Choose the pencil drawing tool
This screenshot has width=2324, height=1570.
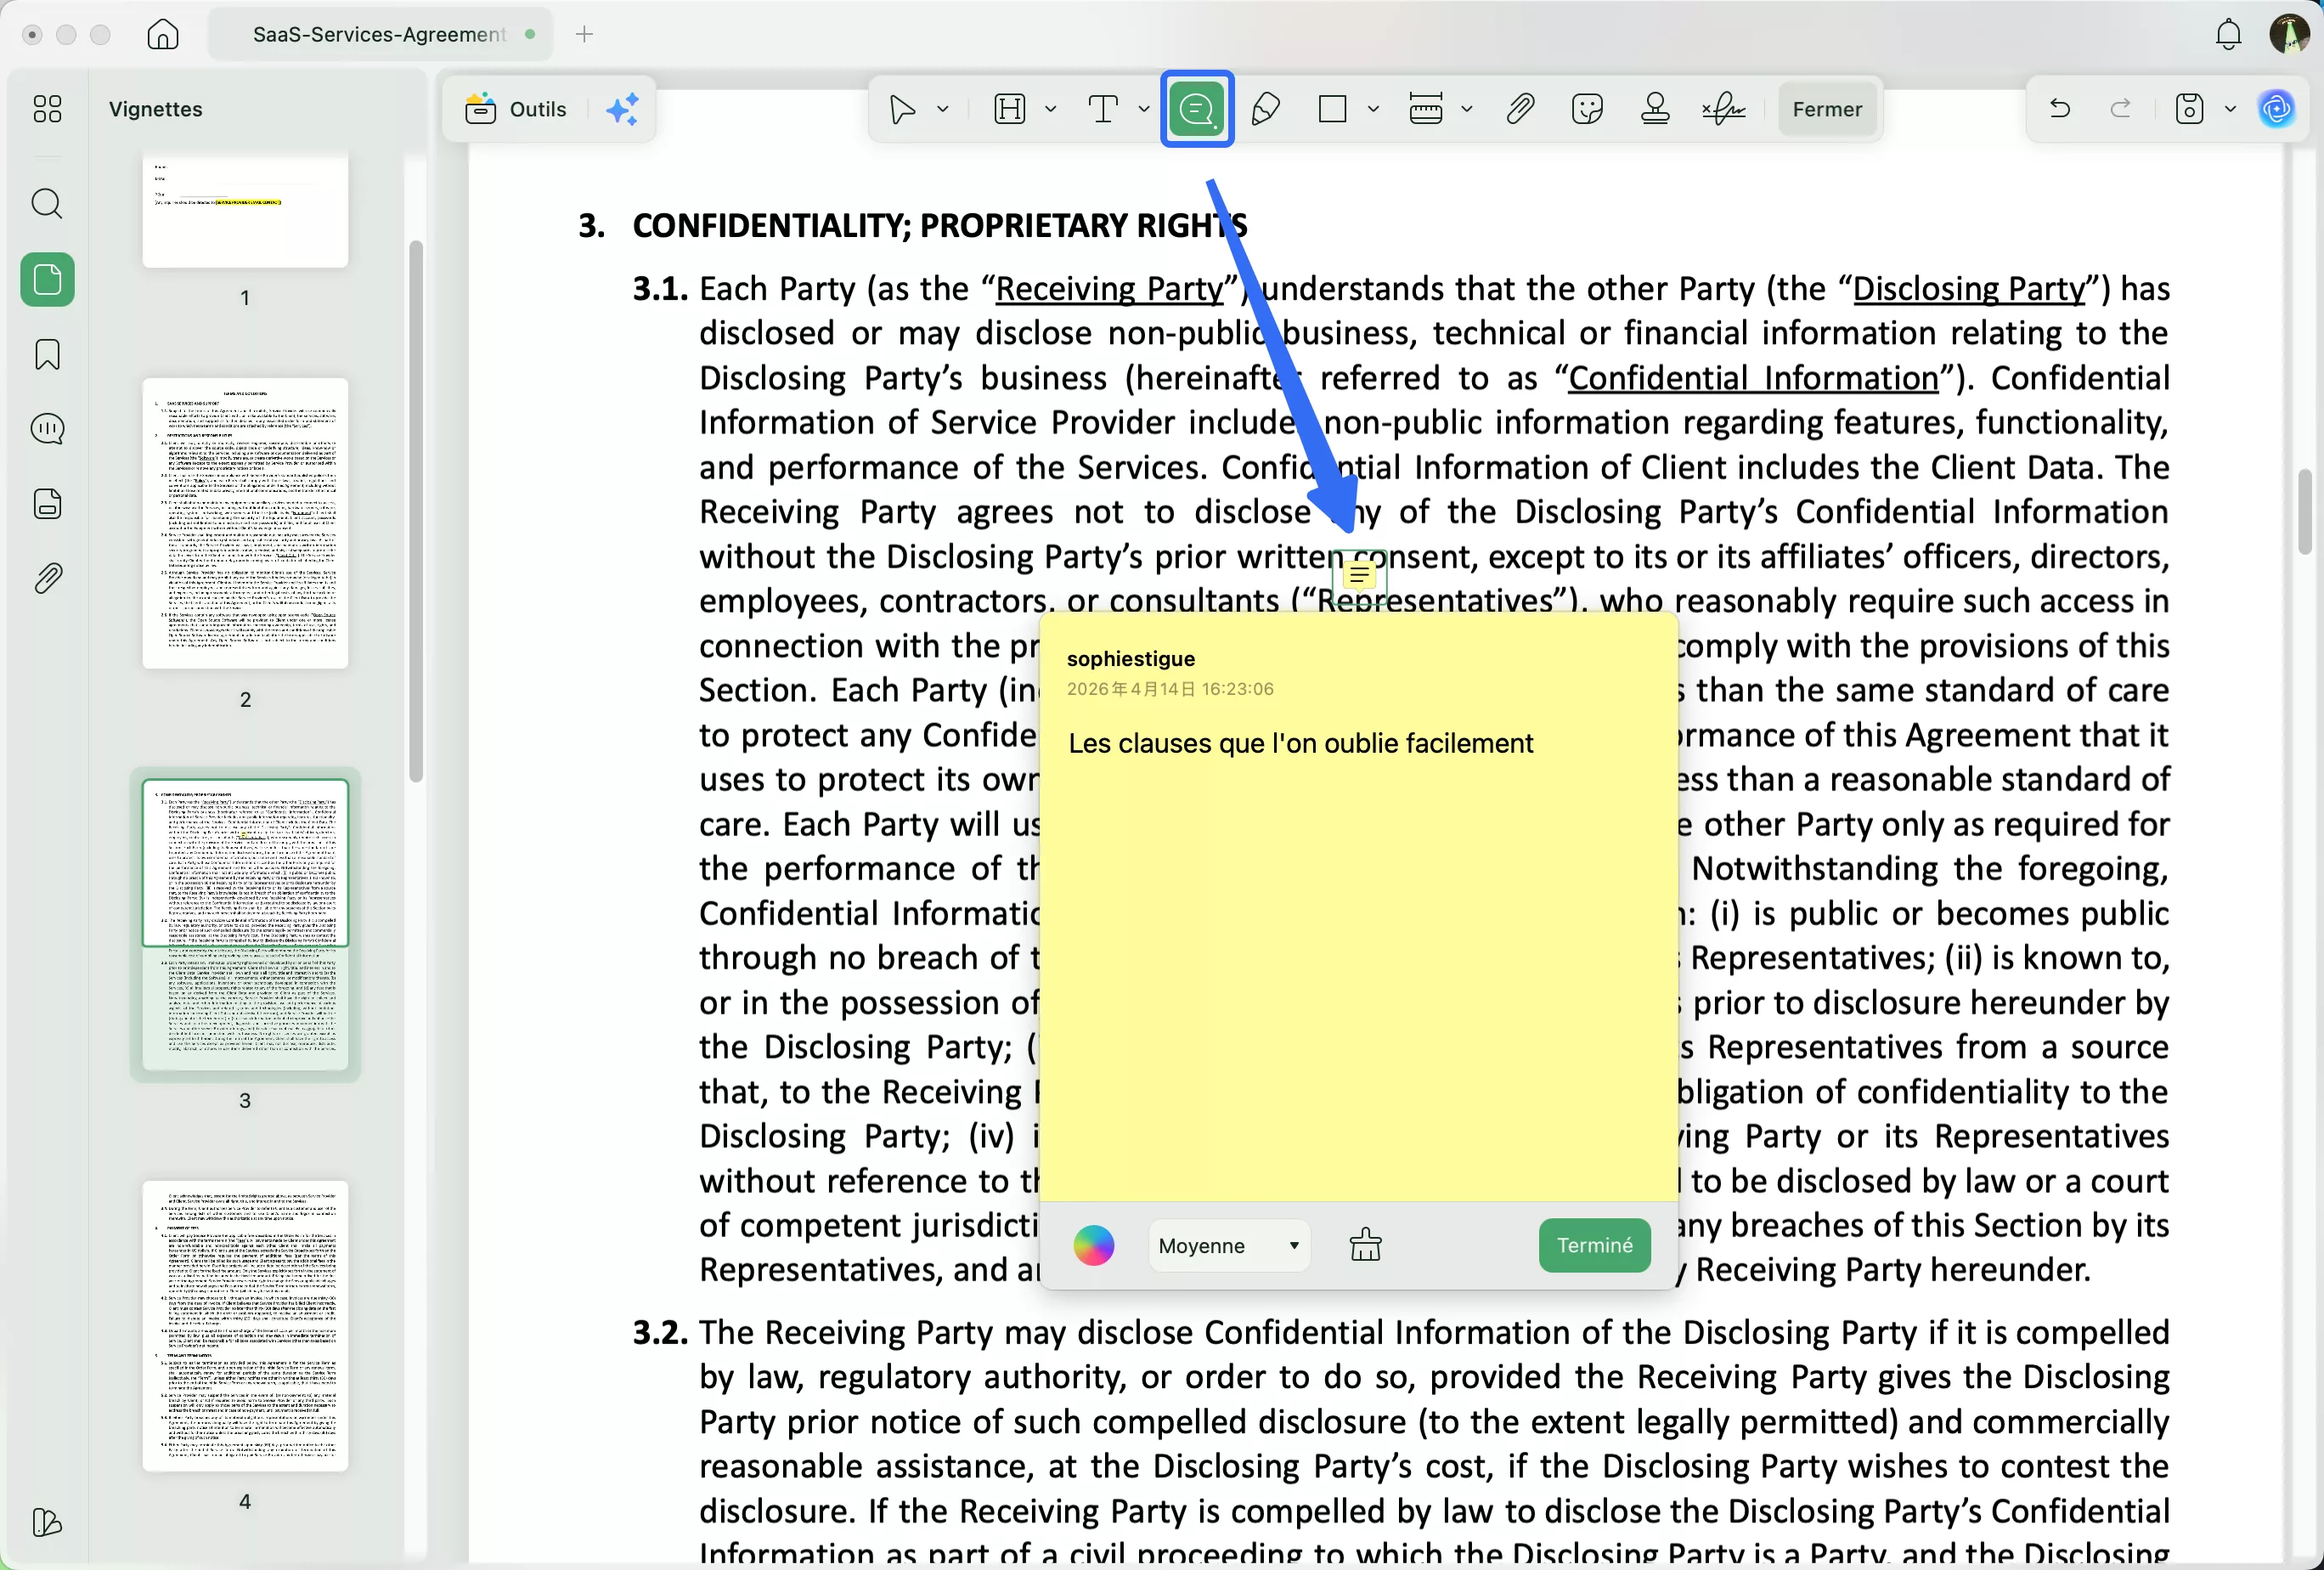tap(1266, 109)
